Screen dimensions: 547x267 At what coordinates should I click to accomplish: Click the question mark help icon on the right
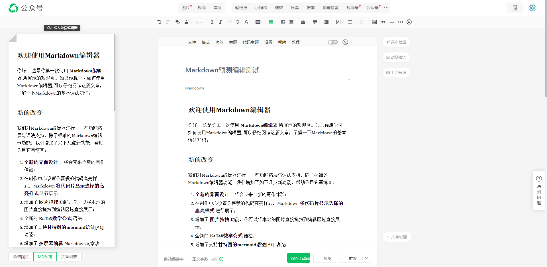pyautogui.click(x=539, y=179)
